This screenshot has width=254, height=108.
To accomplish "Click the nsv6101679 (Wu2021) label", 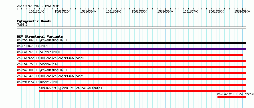I will click(x=33, y=46).
